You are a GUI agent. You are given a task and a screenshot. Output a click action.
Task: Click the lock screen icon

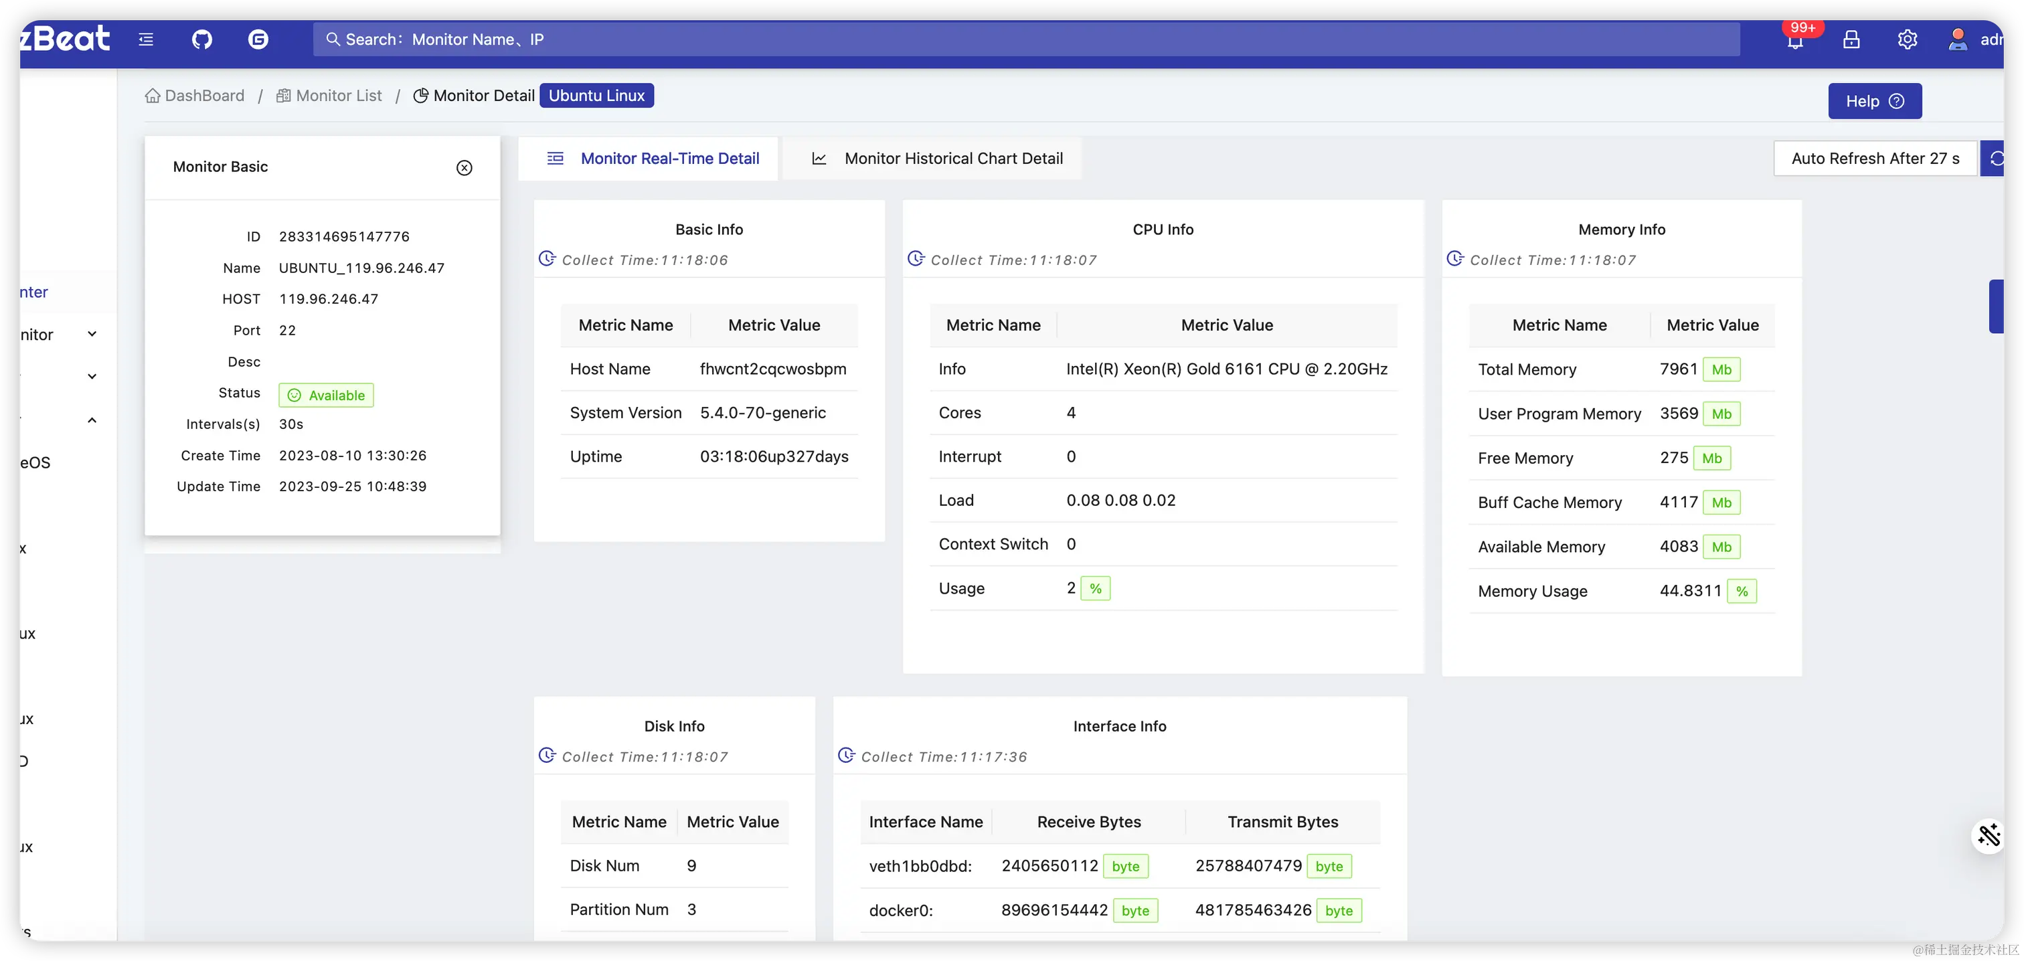point(1851,39)
